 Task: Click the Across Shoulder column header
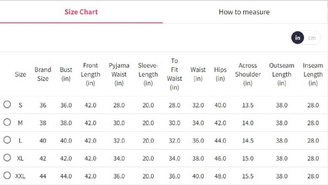click(x=248, y=74)
